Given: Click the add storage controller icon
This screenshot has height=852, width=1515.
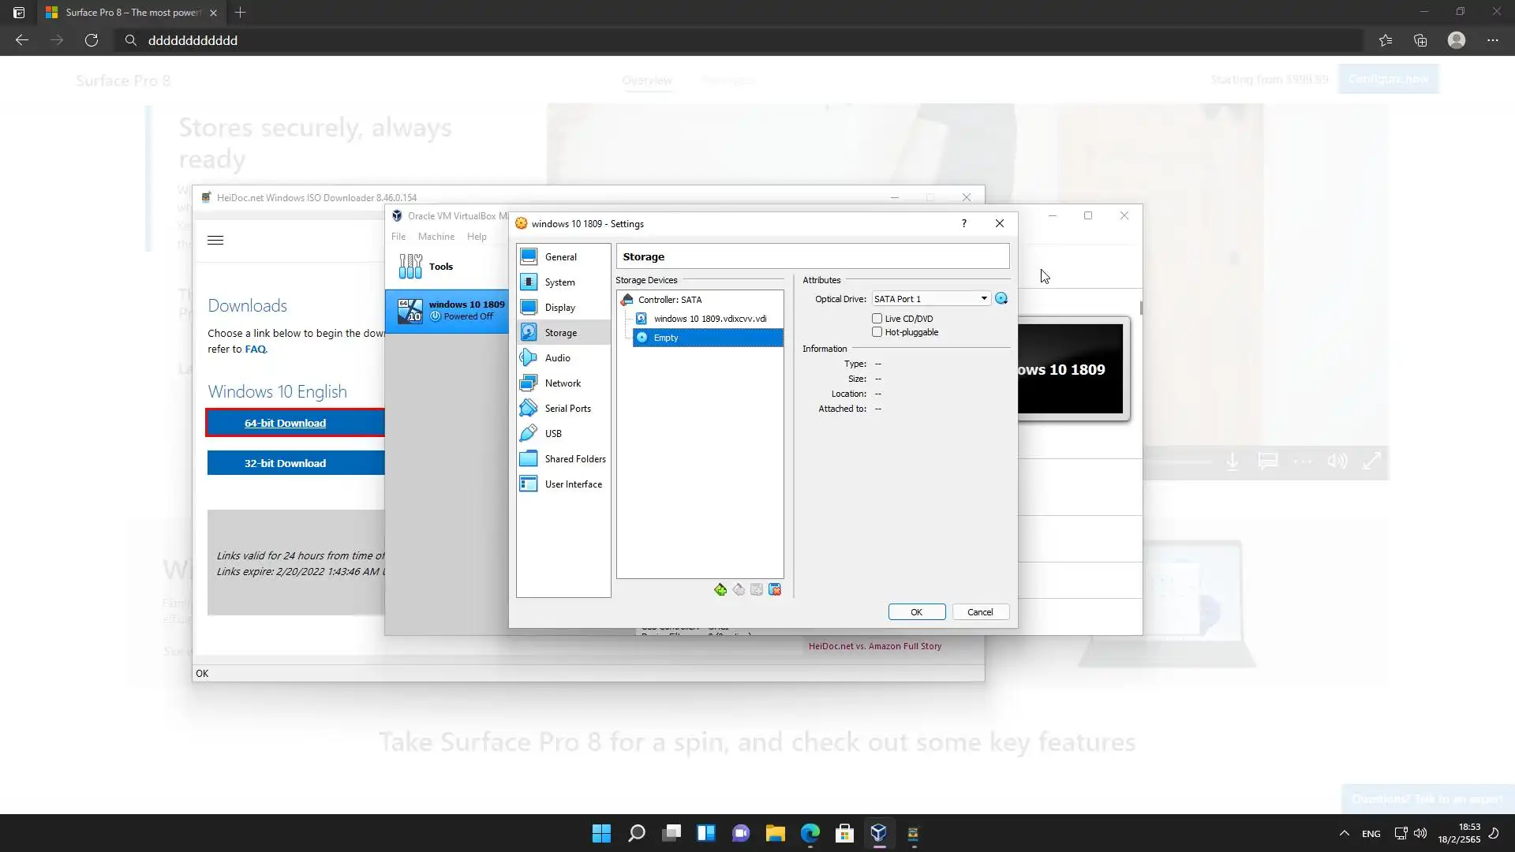Looking at the screenshot, I should [720, 590].
